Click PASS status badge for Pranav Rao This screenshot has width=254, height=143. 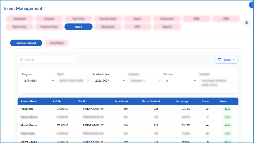coord(227,109)
